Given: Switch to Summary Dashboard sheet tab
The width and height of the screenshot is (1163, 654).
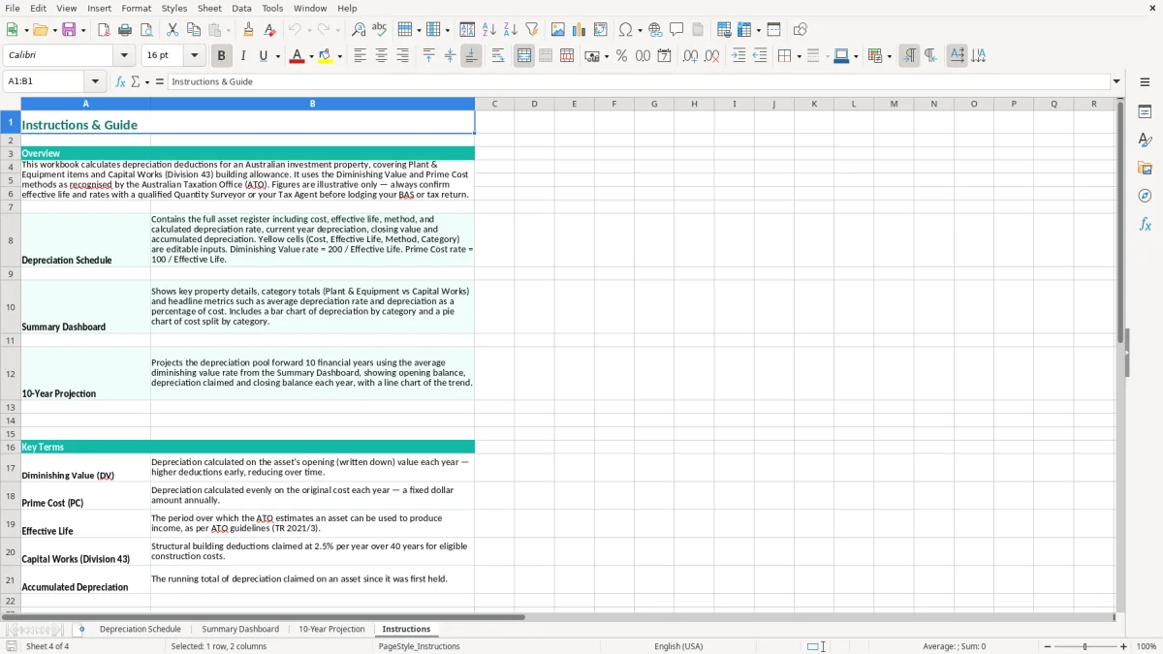Looking at the screenshot, I should [240, 630].
